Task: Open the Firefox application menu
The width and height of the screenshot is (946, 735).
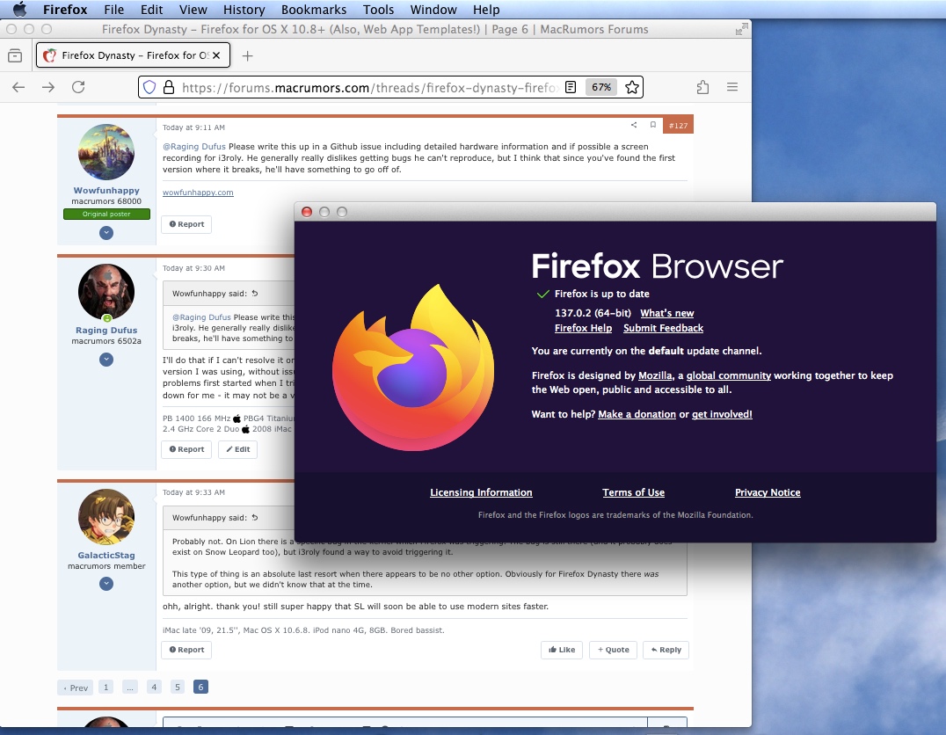Action: [65, 10]
